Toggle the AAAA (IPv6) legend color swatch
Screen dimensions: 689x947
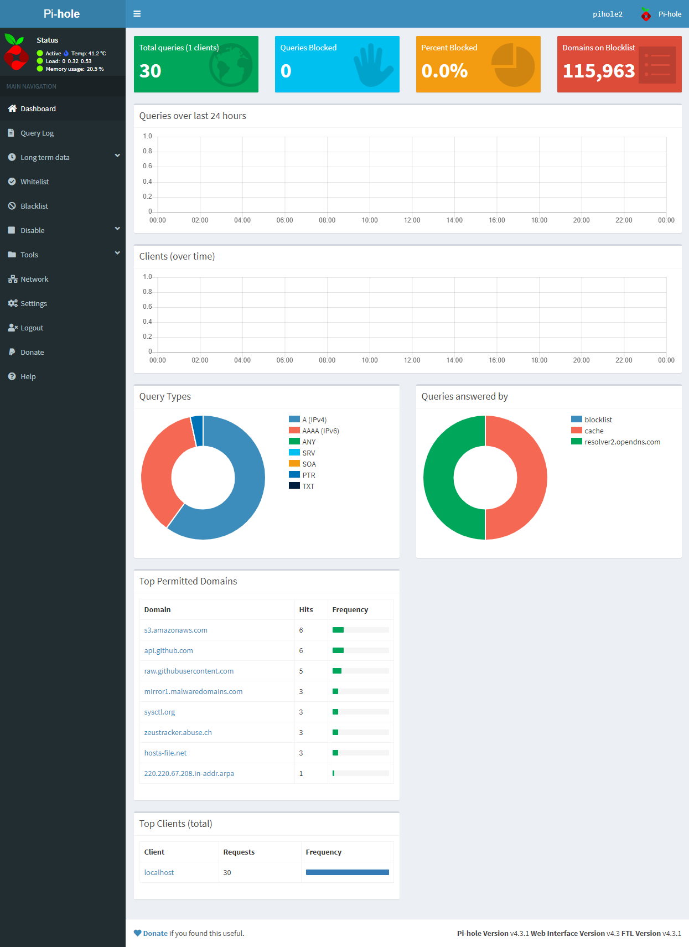coord(294,430)
